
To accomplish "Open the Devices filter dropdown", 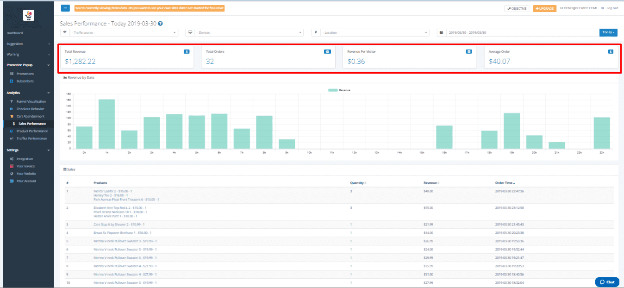I will [x=249, y=32].
